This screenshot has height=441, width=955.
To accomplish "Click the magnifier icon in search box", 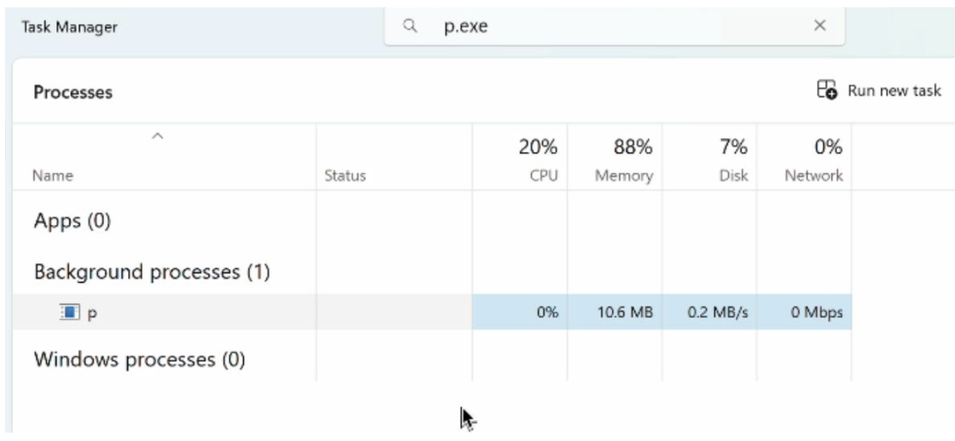I will [410, 26].
